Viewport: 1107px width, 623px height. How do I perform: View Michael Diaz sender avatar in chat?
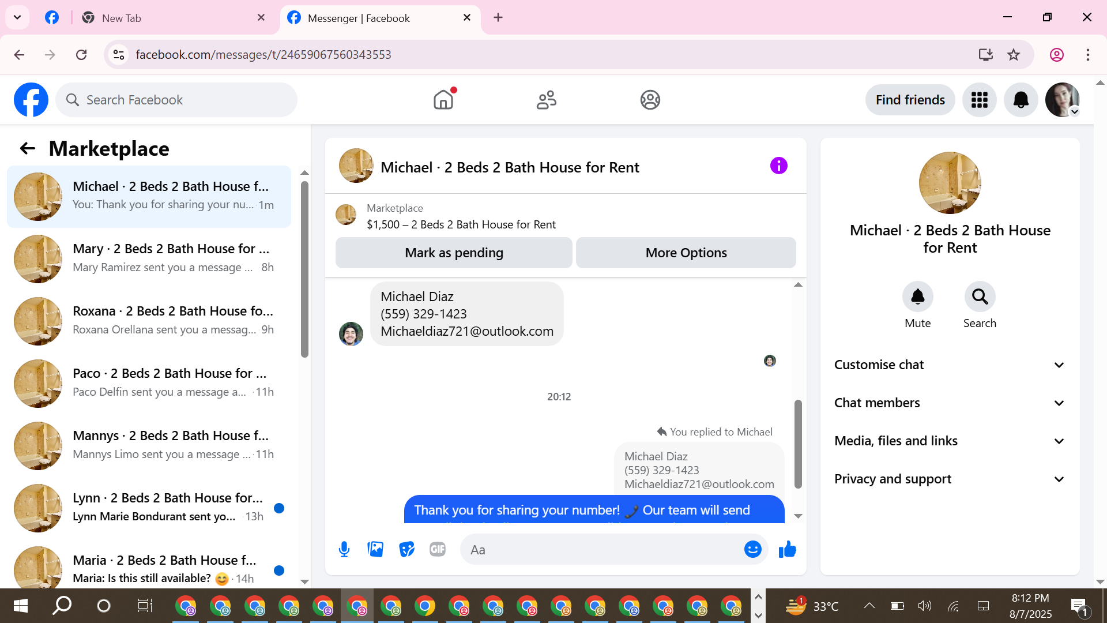click(351, 334)
